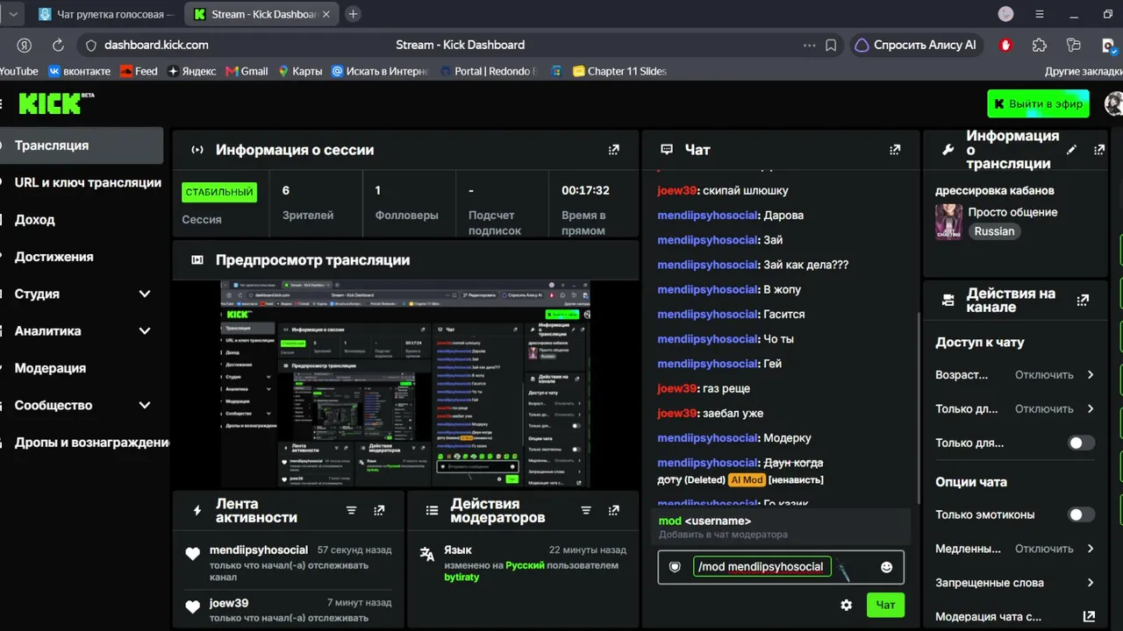1123x631 pixels.
Task: Open Возраст... chat access setting
Action: pos(1016,374)
